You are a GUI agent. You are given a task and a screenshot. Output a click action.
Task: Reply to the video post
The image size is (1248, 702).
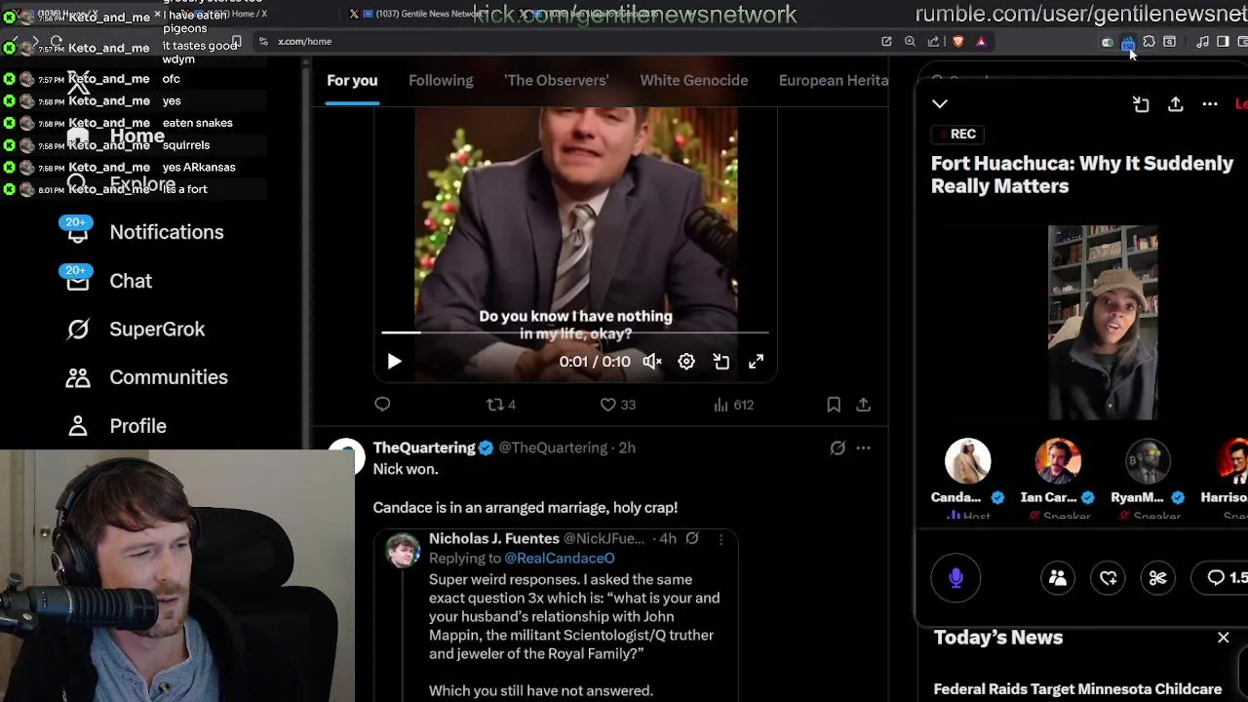pos(382,405)
